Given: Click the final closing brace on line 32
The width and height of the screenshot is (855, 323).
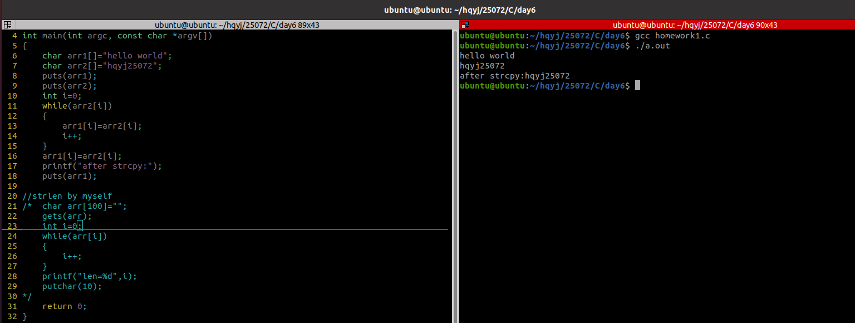Looking at the screenshot, I should 24,316.
